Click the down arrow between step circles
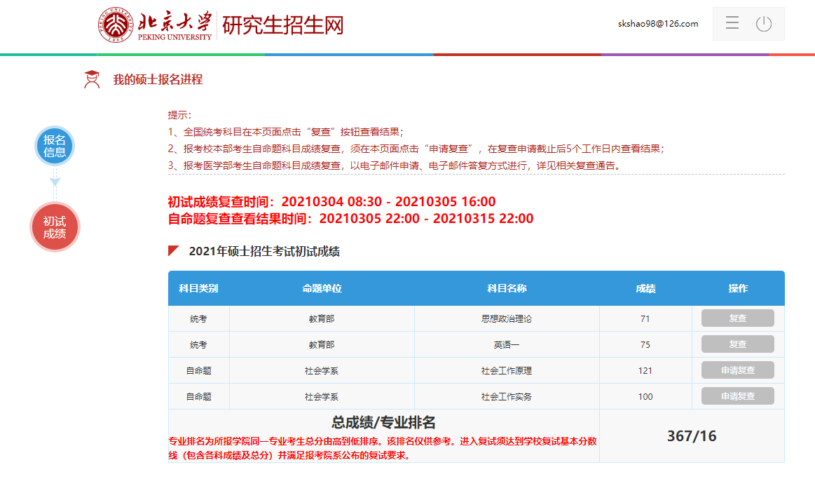 (55, 183)
